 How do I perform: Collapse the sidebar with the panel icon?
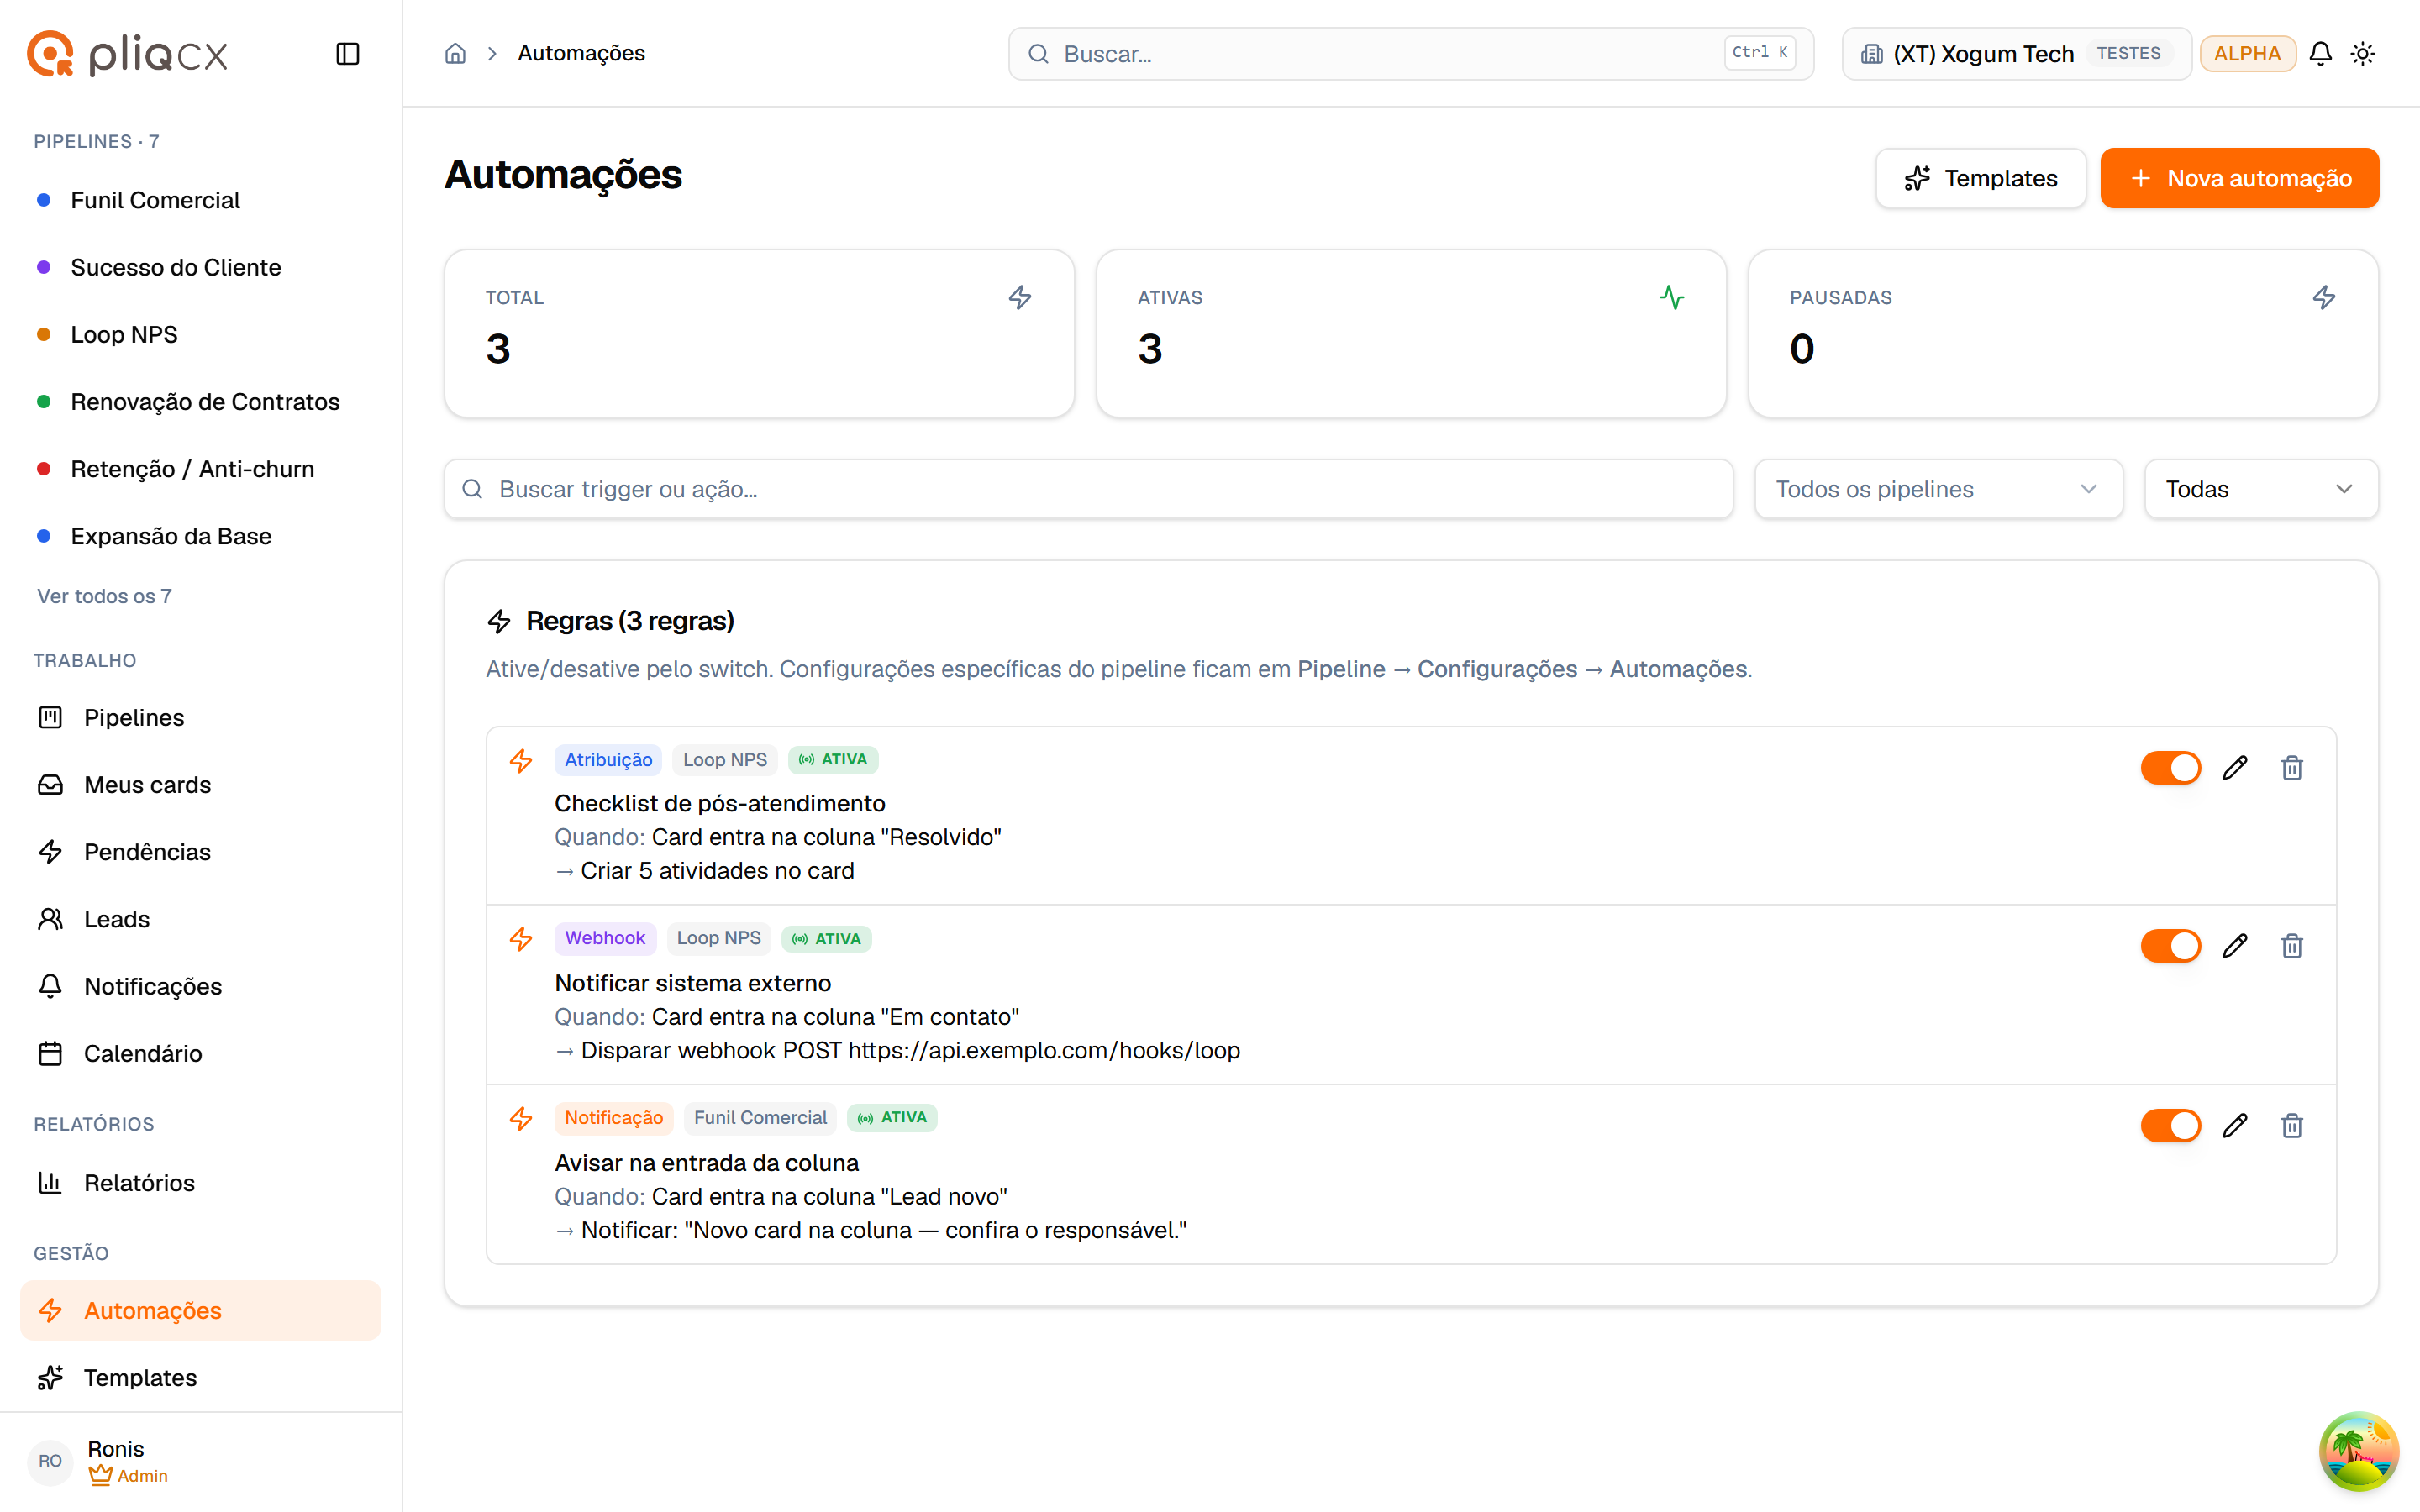(x=347, y=54)
